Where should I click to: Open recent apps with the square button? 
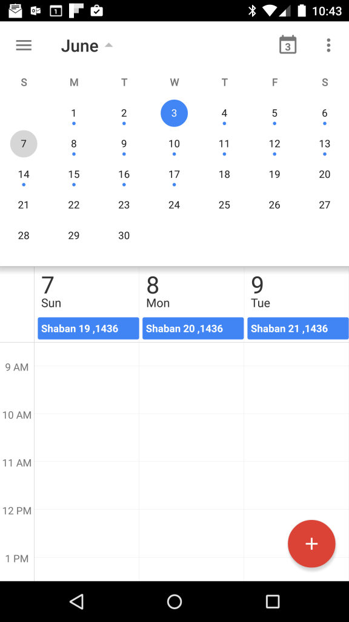pos(273,601)
